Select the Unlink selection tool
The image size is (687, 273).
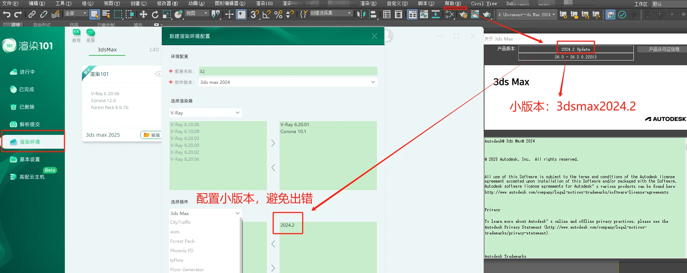[44, 15]
